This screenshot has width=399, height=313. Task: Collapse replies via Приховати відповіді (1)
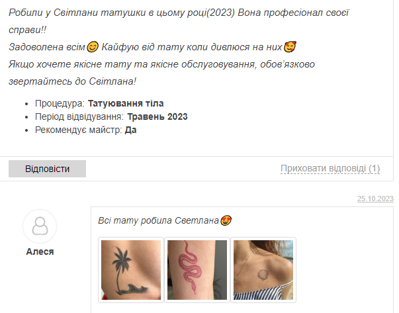pos(330,169)
